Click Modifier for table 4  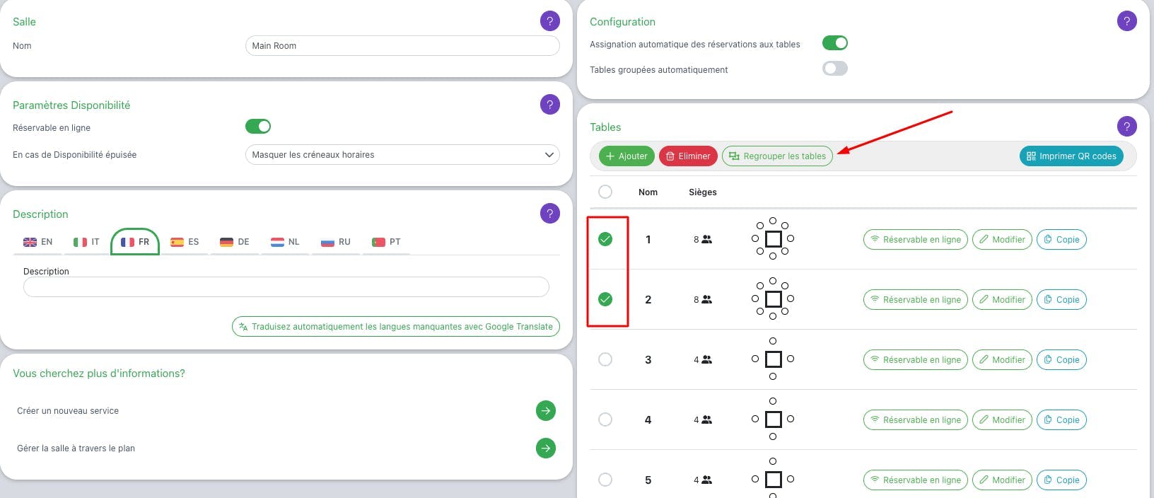pos(1003,420)
